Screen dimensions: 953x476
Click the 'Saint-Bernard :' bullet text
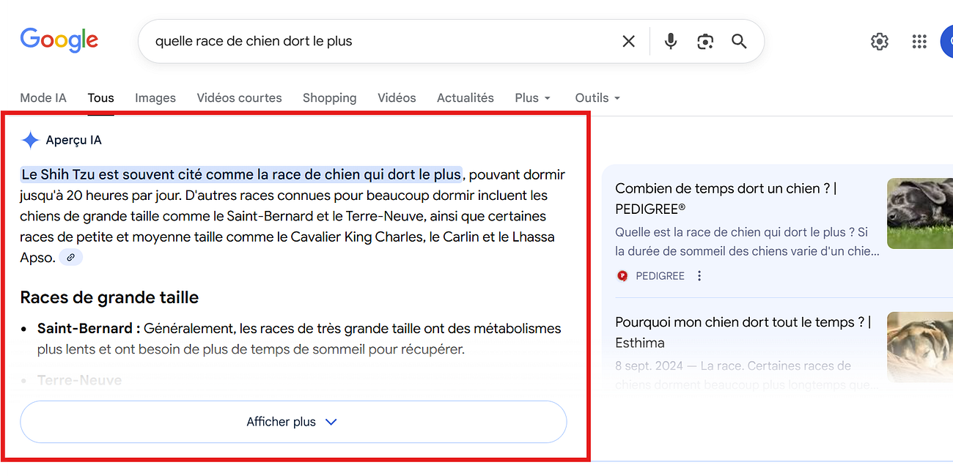(x=89, y=329)
